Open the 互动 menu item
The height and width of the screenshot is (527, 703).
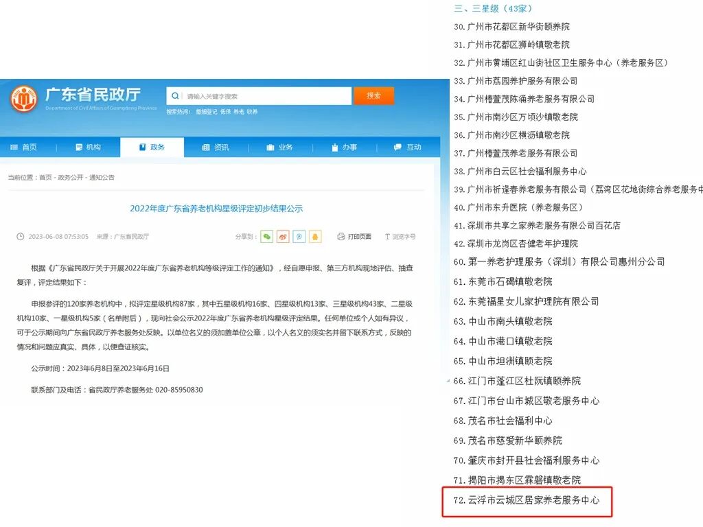408,146
